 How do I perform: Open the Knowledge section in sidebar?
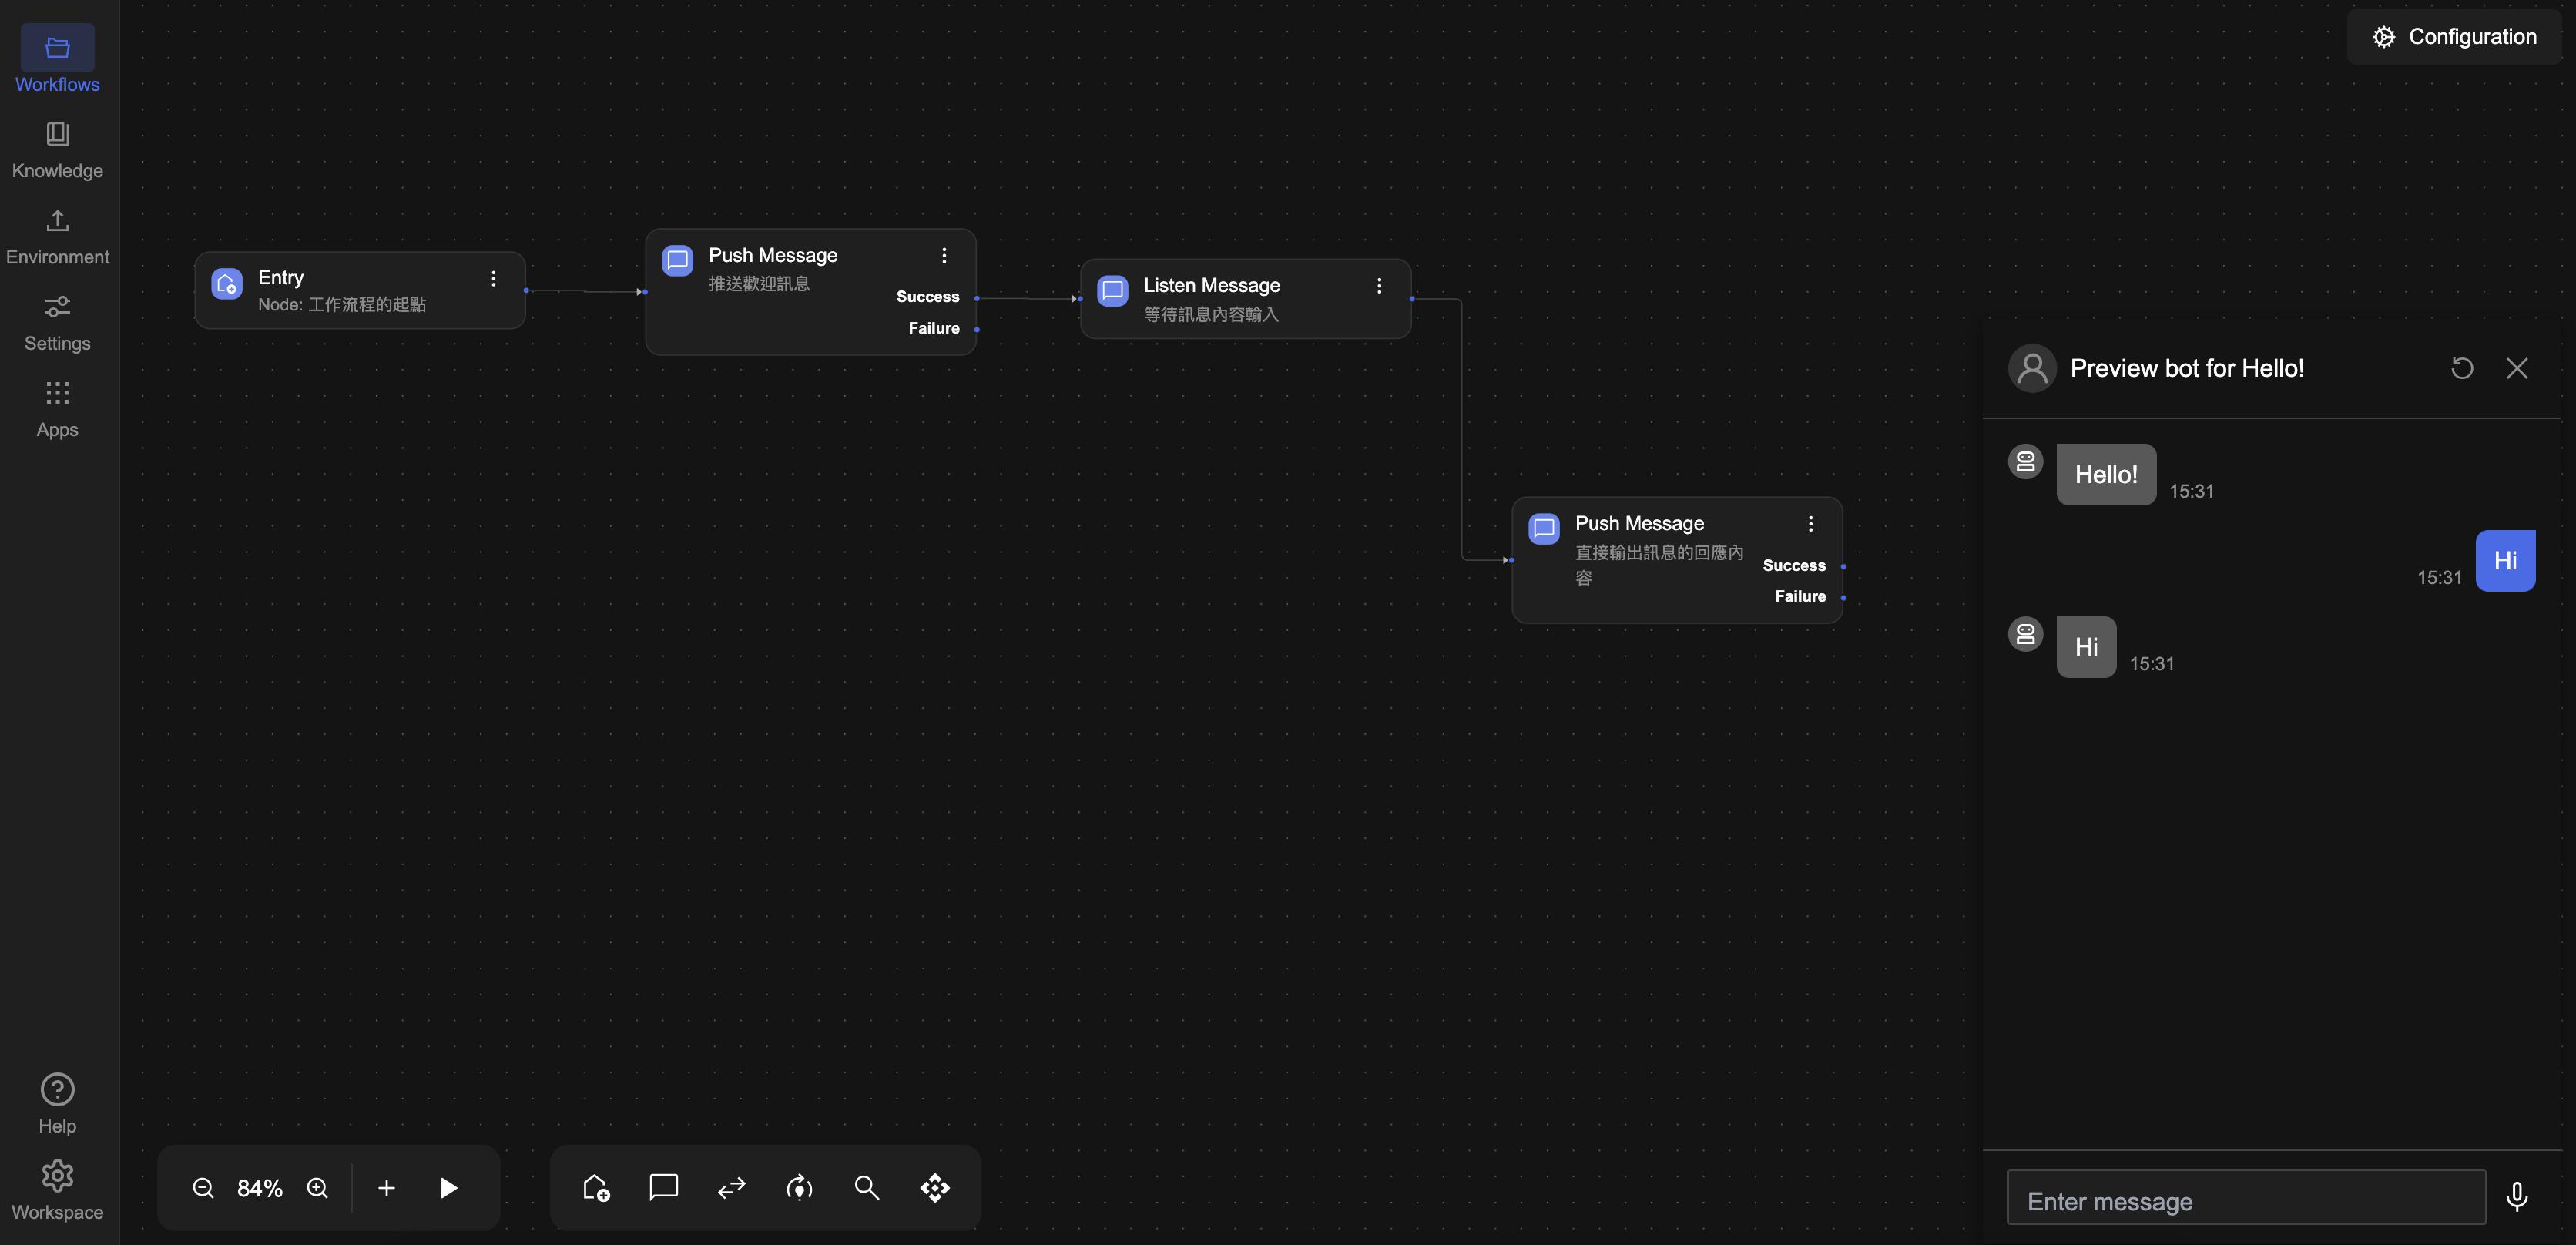click(x=57, y=150)
